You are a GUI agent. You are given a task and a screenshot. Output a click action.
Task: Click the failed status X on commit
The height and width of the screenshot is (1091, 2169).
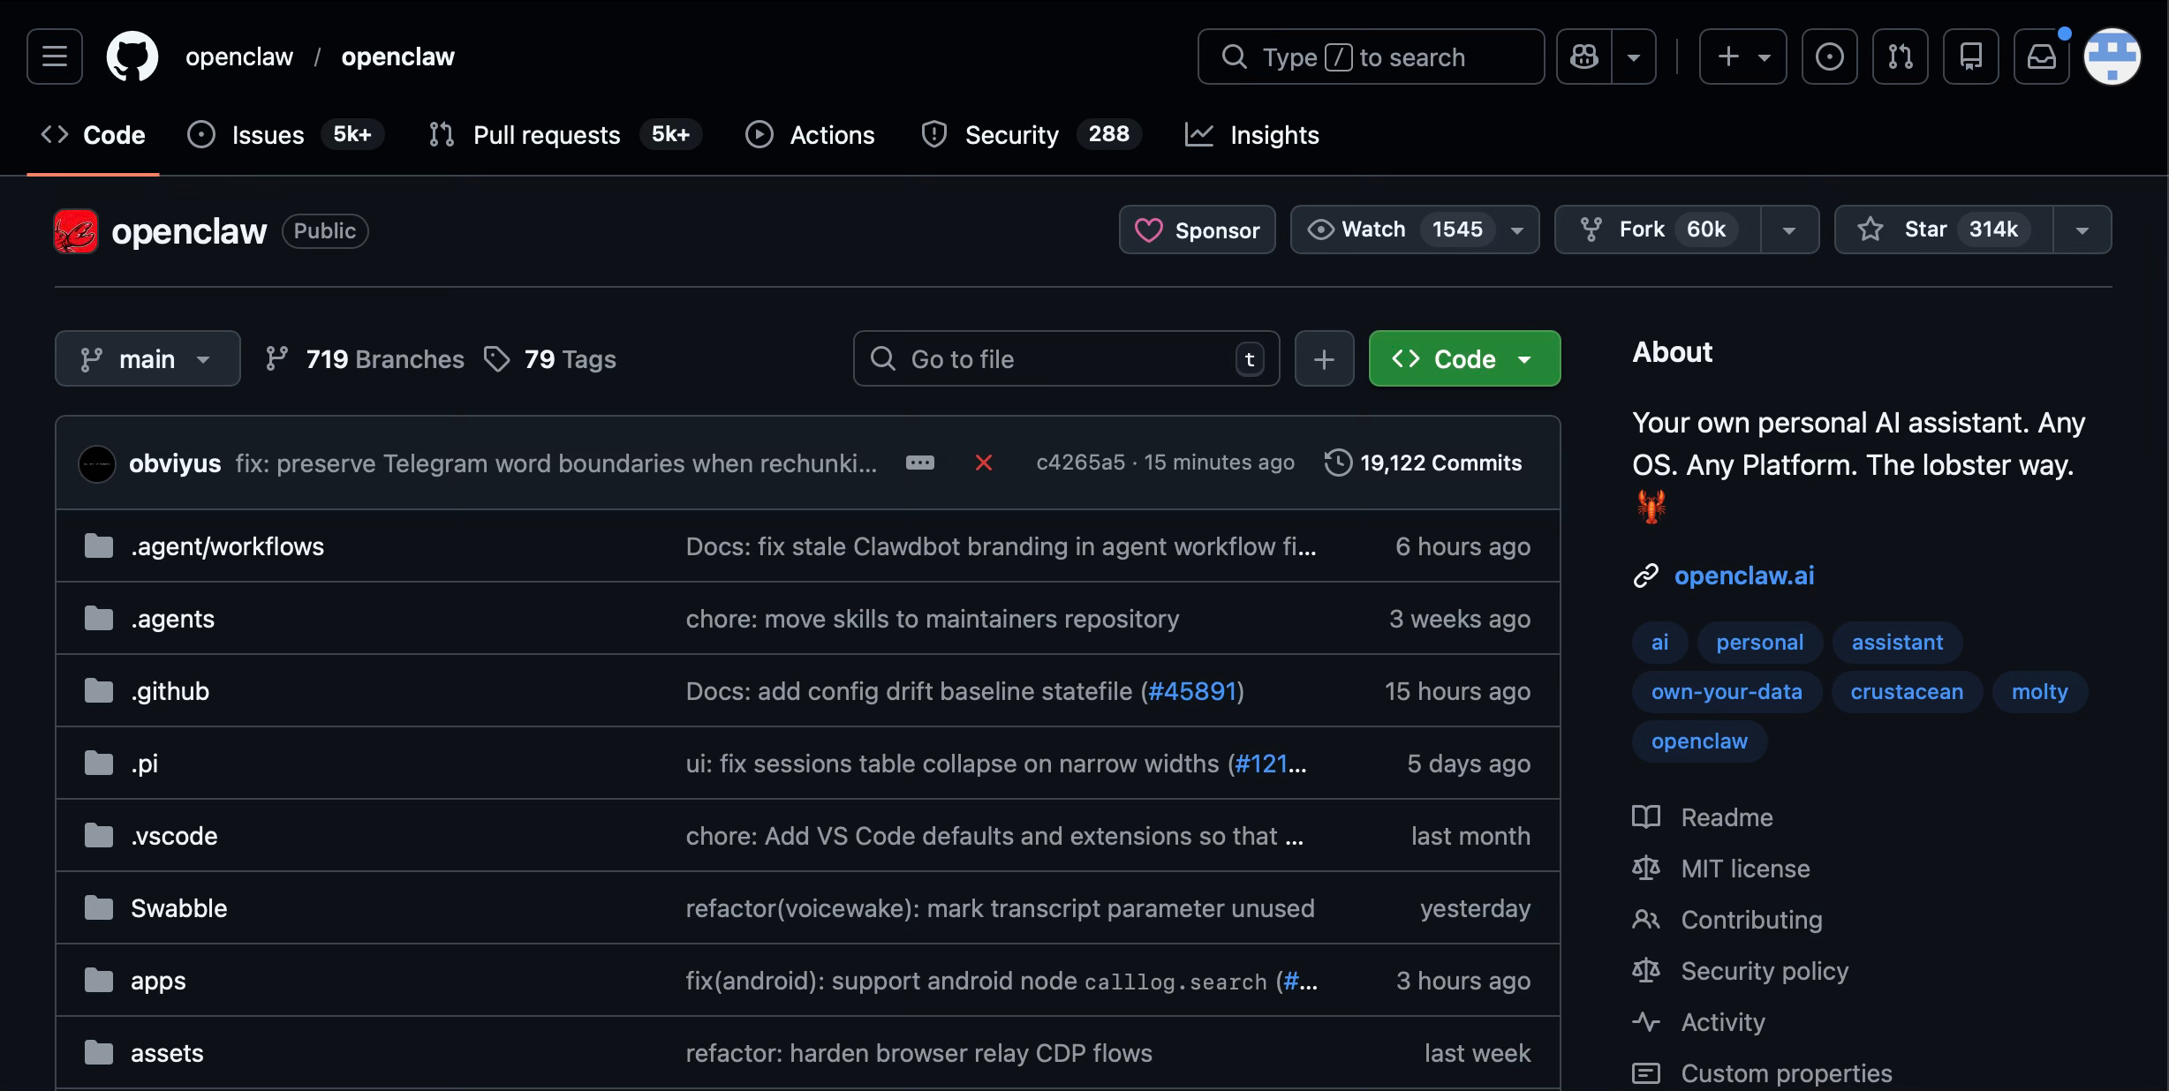[983, 463]
